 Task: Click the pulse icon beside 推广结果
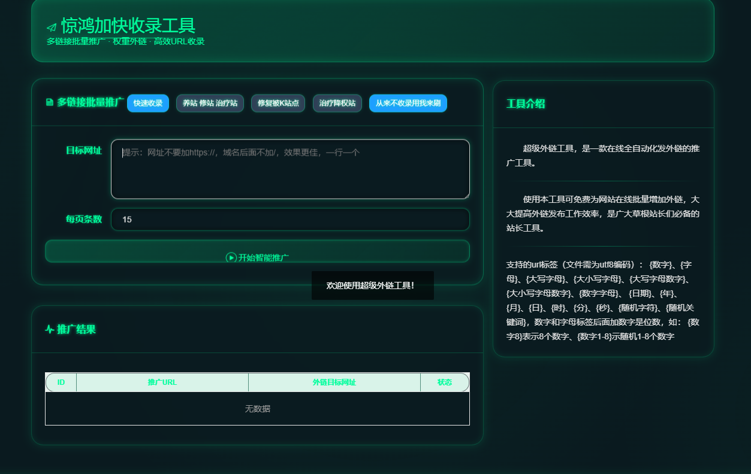coord(49,329)
